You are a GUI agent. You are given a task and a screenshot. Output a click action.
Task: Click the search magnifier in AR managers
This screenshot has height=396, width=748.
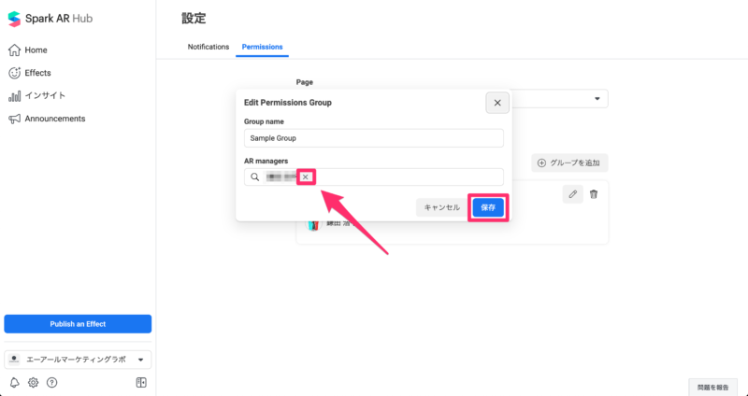[255, 177]
